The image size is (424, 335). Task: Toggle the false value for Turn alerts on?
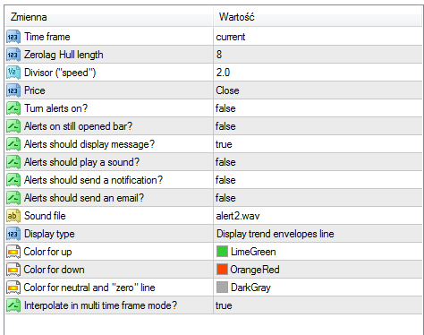(318, 108)
